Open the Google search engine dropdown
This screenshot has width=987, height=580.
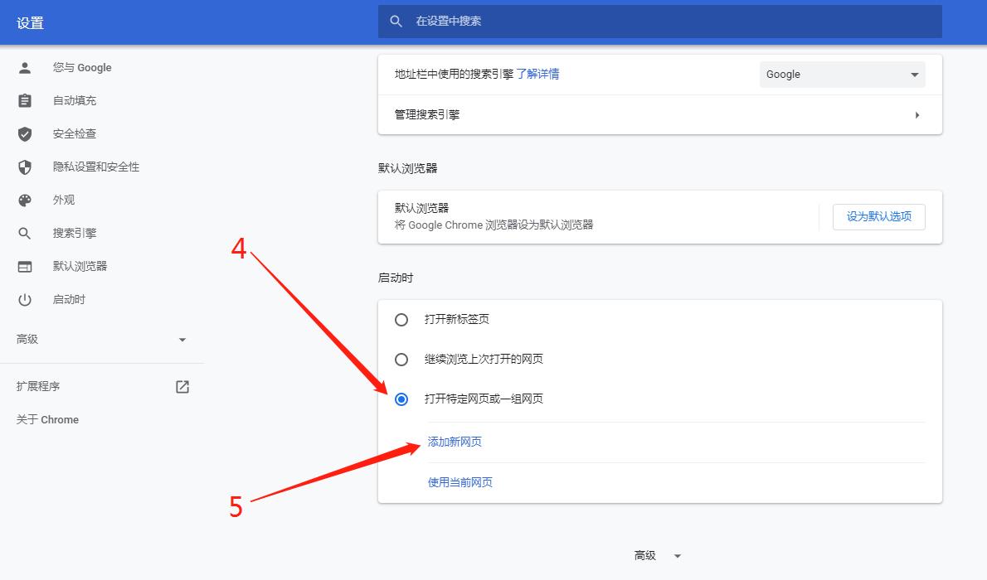842,75
